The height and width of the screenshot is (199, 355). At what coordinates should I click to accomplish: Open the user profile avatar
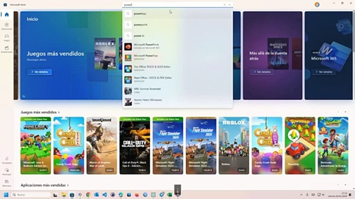[x=317, y=4]
